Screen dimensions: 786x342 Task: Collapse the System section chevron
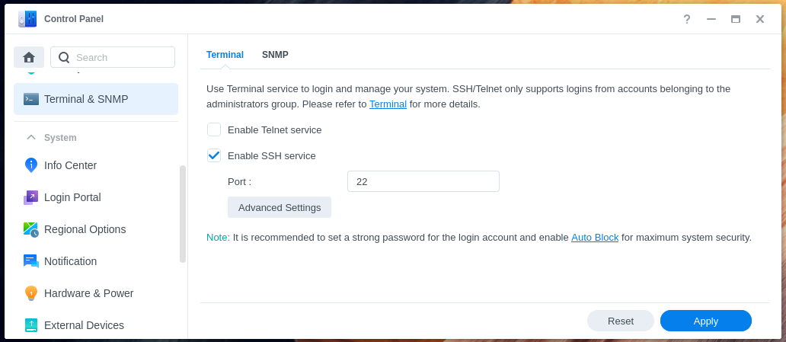[x=31, y=138]
